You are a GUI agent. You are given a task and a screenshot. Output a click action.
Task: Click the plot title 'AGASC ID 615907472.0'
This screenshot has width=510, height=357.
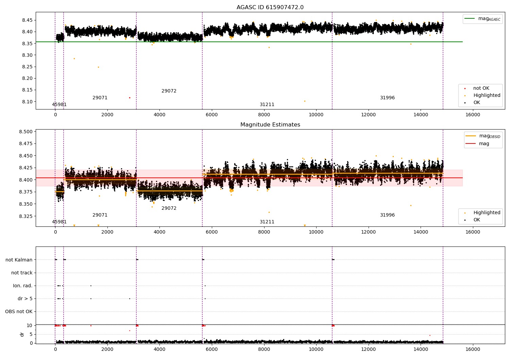pyautogui.click(x=270, y=7)
